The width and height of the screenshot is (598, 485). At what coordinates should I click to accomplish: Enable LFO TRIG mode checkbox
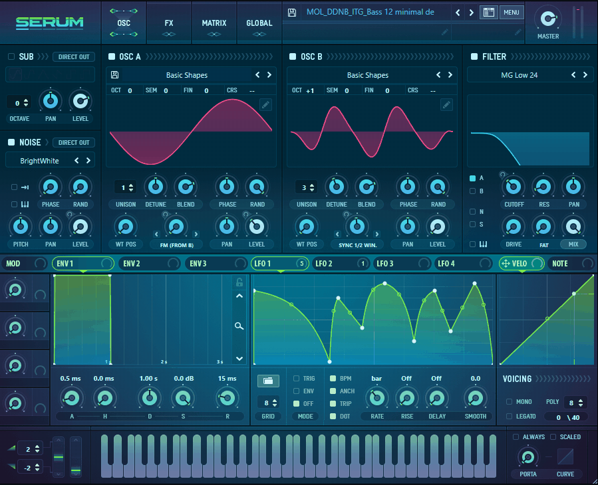click(296, 378)
